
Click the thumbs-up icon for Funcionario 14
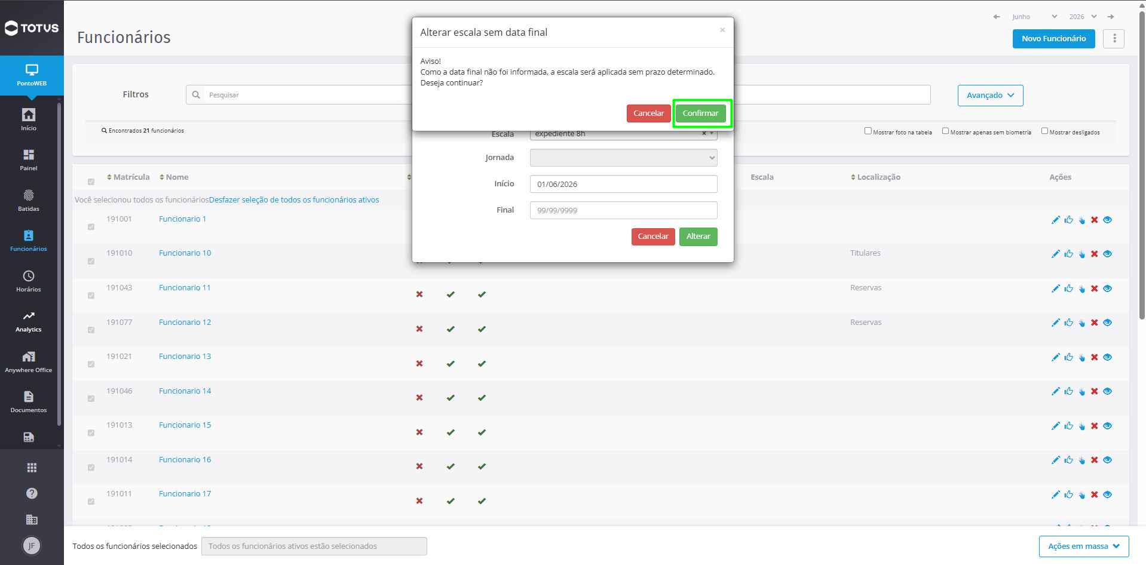click(x=1069, y=391)
